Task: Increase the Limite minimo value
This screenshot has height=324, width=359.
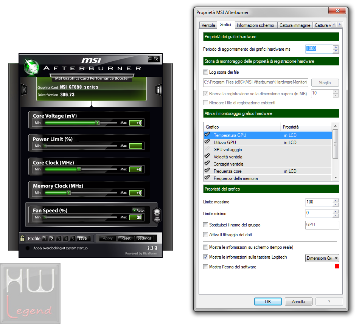Action: click(x=336, y=212)
